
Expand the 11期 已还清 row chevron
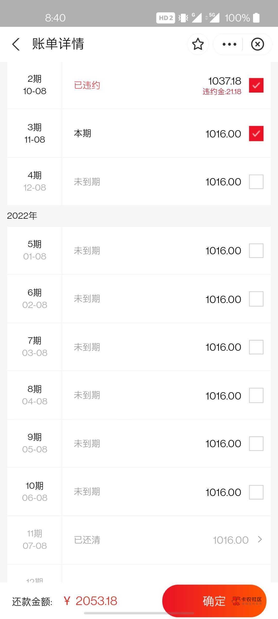(260, 539)
